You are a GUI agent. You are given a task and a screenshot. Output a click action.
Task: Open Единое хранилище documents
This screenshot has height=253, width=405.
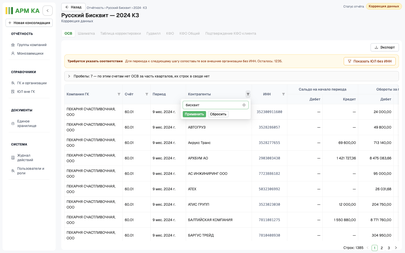pyautogui.click(x=29, y=123)
